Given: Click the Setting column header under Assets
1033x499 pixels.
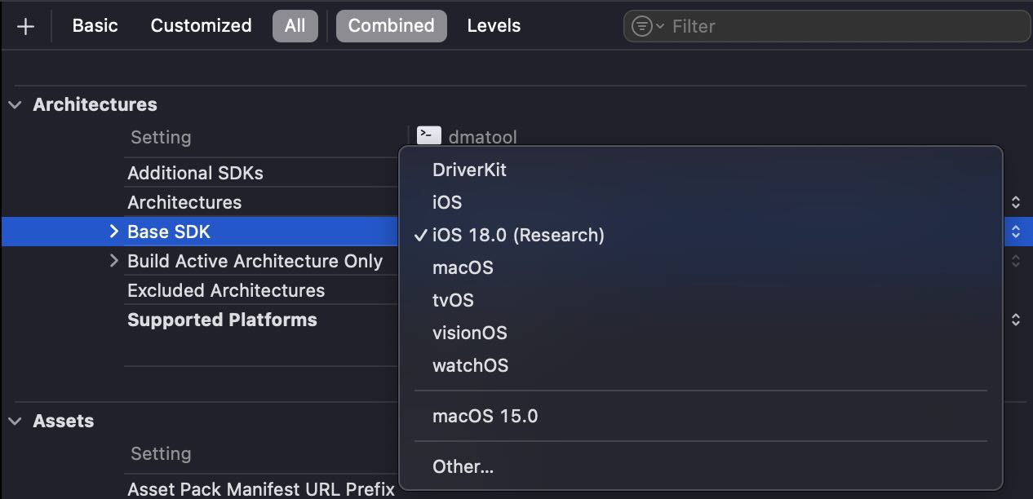Looking at the screenshot, I should (x=161, y=453).
